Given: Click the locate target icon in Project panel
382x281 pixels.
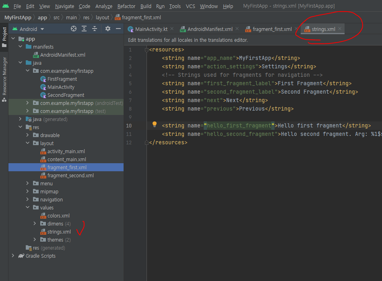Looking at the screenshot, I should tap(74, 29).
